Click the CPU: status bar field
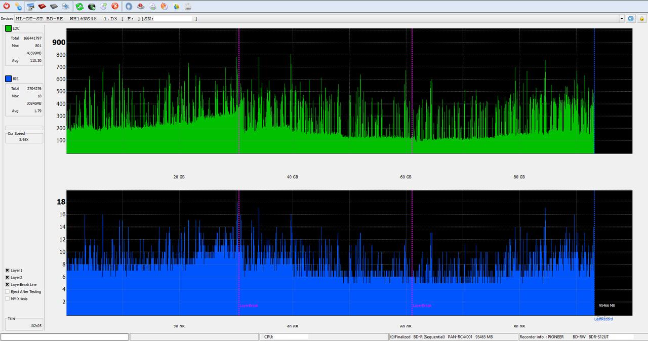648x341 pixels. (325, 337)
